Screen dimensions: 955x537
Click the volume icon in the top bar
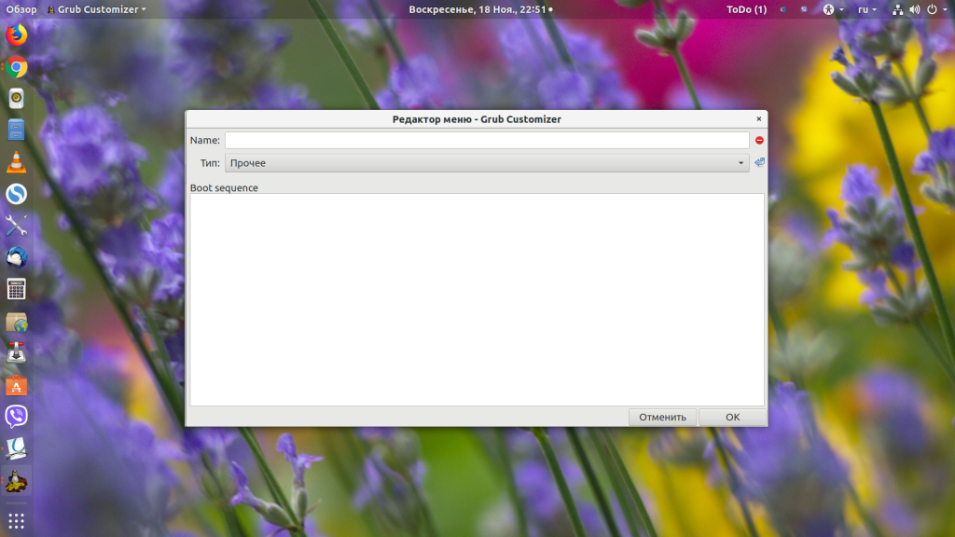pyautogui.click(x=914, y=9)
